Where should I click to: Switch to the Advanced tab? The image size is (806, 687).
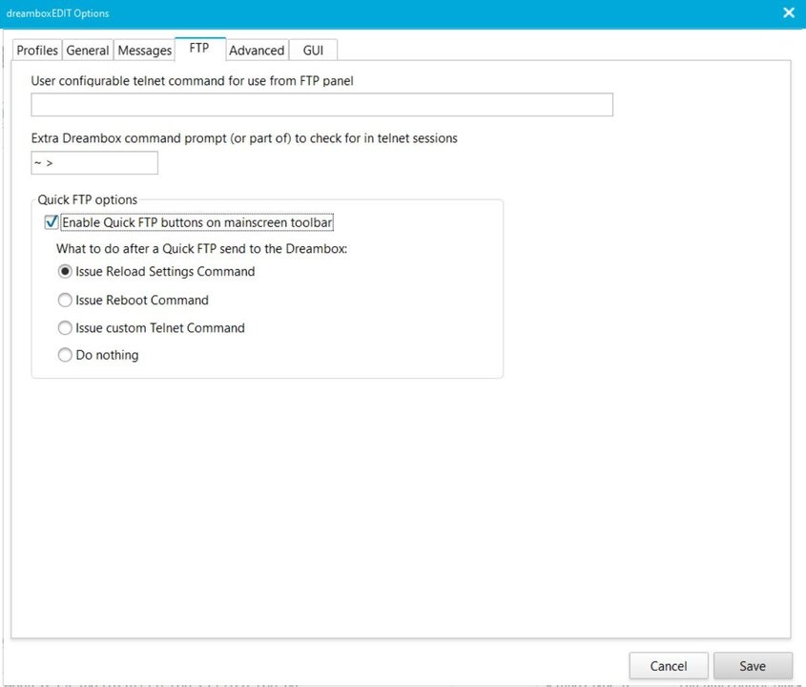tap(257, 51)
